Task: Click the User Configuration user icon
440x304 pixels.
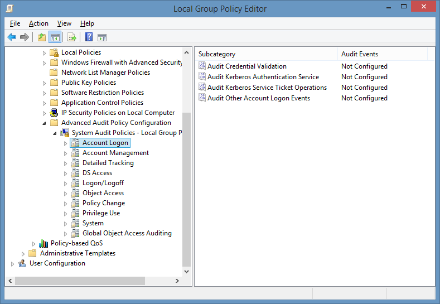Action: coord(22,264)
